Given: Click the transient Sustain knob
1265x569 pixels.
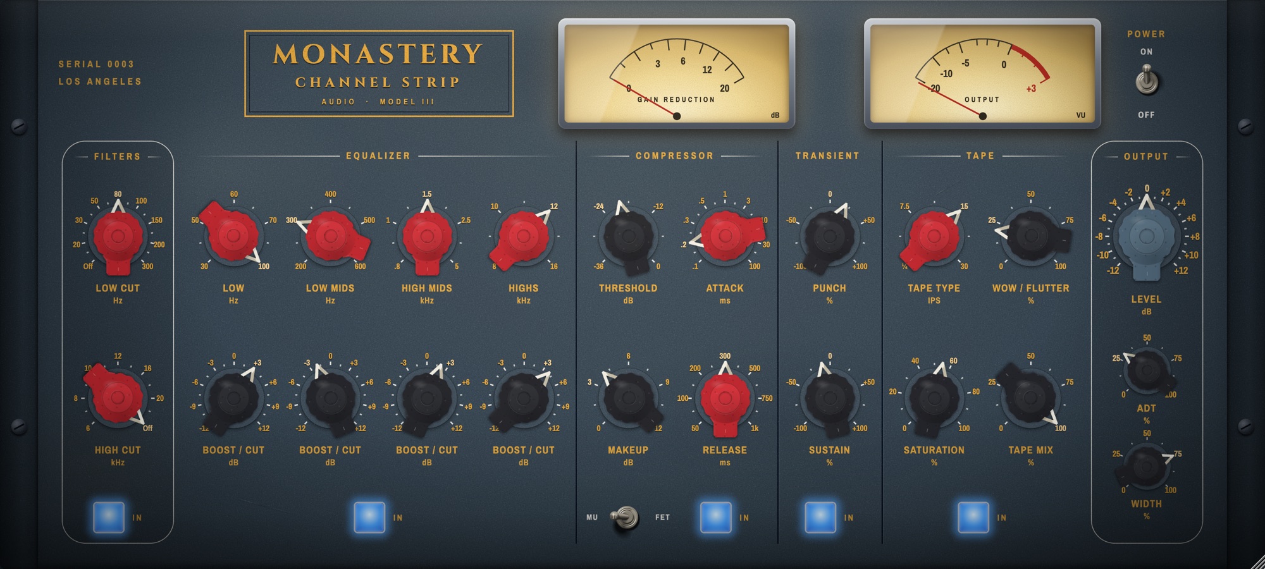Looking at the screenshot, I should point(829,398).
